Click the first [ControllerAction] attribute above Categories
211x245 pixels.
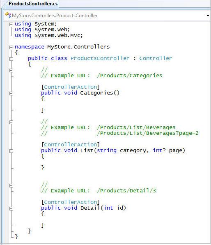pos(71,87)
